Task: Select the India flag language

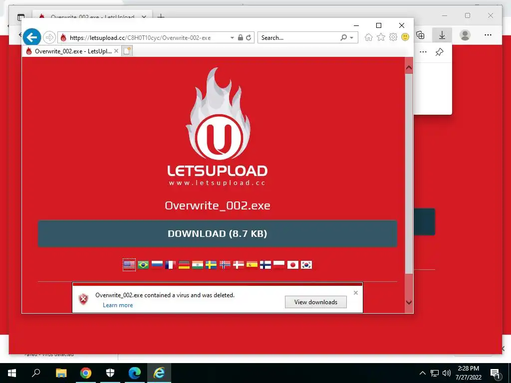Action: (198, 265)
